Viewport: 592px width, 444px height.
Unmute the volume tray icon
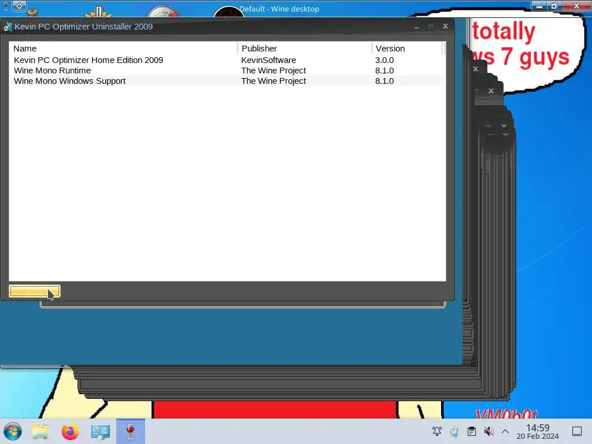pos(489,431)
